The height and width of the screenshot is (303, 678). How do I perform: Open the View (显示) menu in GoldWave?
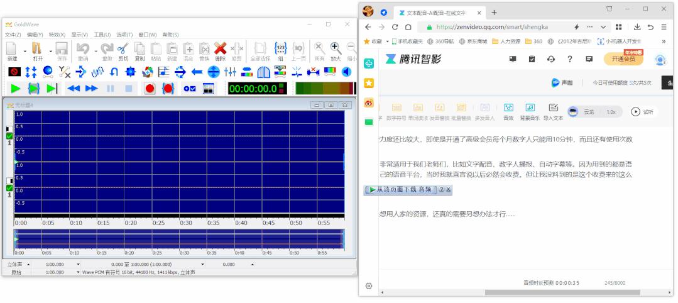[x=80, y=35]
